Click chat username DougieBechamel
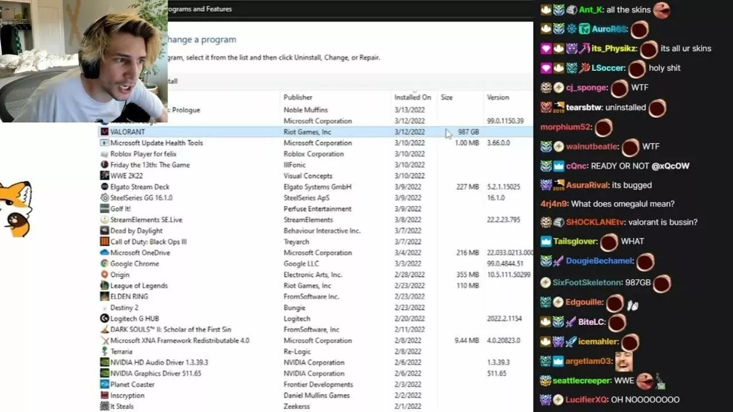This screenshot has width=733, height=412. pyautogui.click(x=599, y=261)
